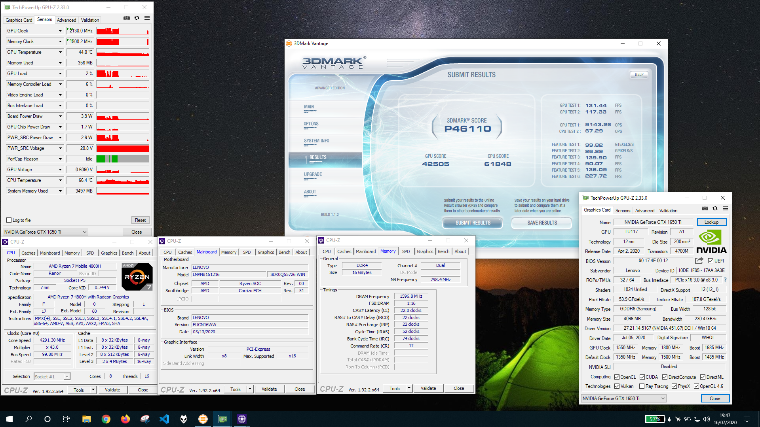Screen dimensions: 760x427
Task: Open Graphics tab in CPU-Z Memory window
Action: [425, 251]
